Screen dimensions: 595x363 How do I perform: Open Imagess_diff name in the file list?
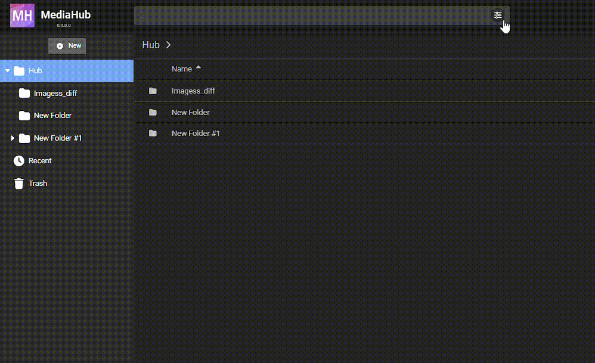click(193, 91)
